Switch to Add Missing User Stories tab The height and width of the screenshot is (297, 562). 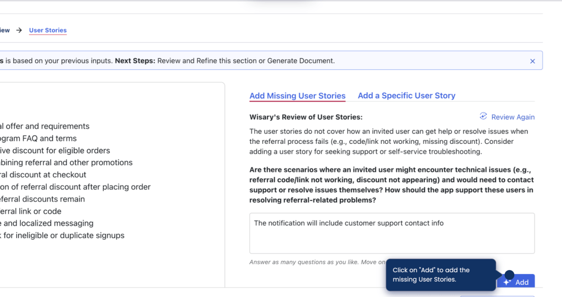click(297, 96)
